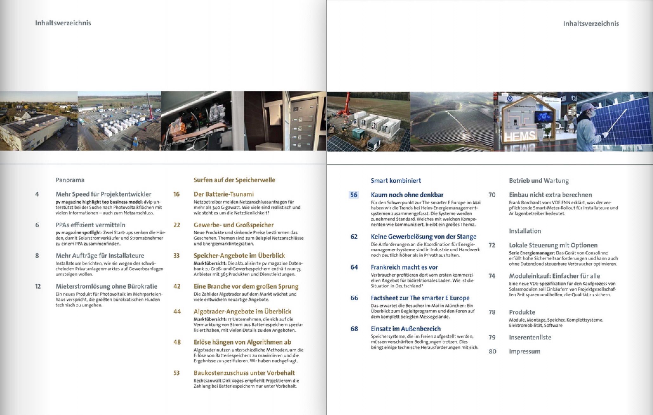Click highlighted page number 56
This screenshot has height=415, width=653.
click(354, 195)
